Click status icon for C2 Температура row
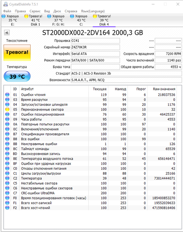 7,178
